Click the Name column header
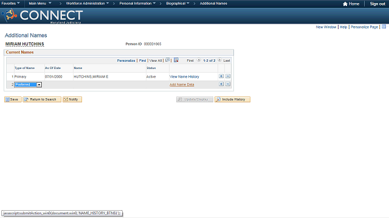Viewport: 389px width, 218px height. (78, 68)
